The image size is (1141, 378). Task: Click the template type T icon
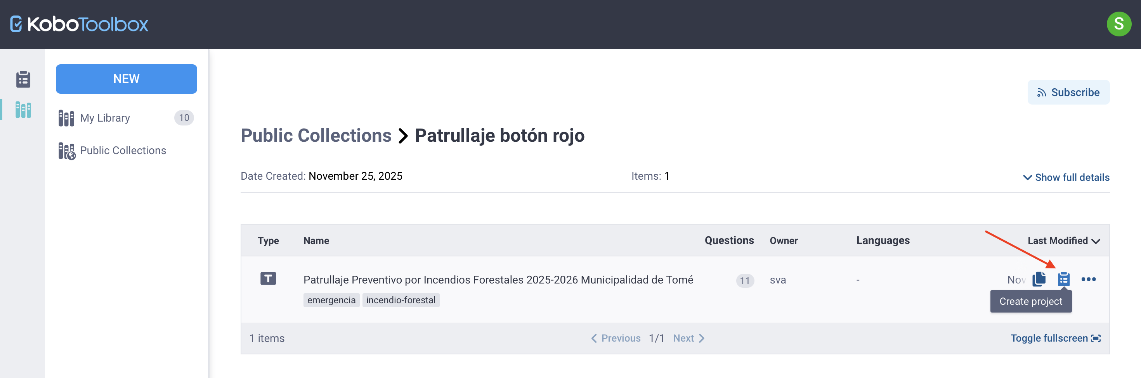[x=268, y=278]
